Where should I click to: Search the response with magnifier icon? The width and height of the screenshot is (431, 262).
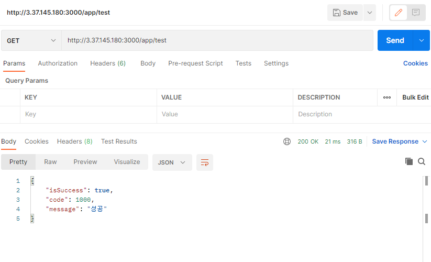422,161
